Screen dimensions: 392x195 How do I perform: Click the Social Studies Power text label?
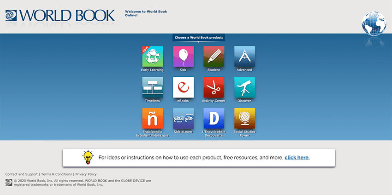(x=244, y=134)
